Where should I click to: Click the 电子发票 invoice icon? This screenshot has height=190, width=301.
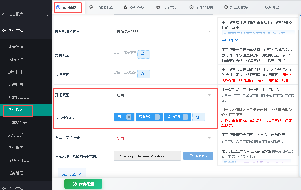click(158, 7)
